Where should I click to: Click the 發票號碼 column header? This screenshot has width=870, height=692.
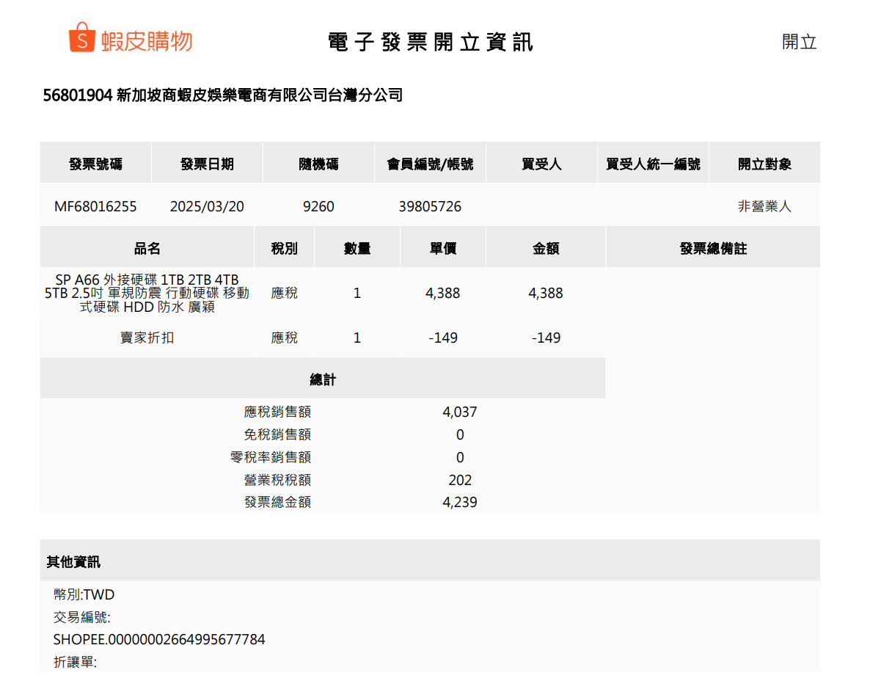pos(95,164)
